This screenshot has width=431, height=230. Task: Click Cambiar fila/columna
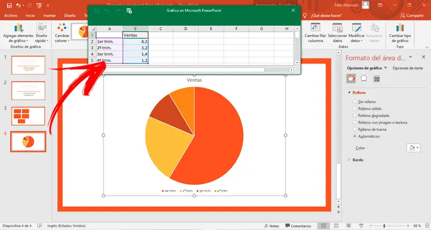tap(315, 33)
